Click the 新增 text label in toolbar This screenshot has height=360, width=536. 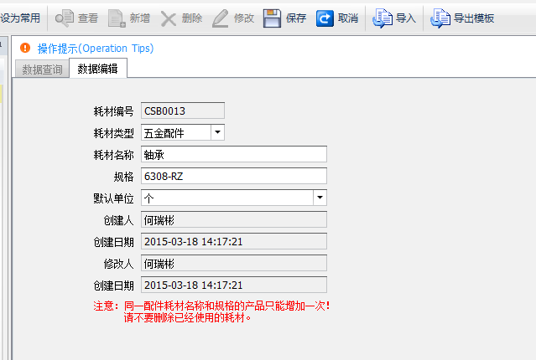pos(140,18)
